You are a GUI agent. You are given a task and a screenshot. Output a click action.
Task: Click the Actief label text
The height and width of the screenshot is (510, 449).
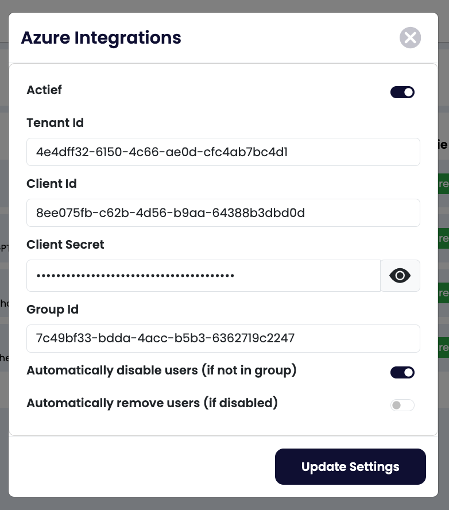44,90
